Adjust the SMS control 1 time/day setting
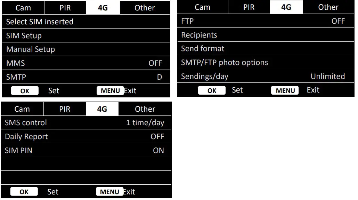 tap(85, 123)
